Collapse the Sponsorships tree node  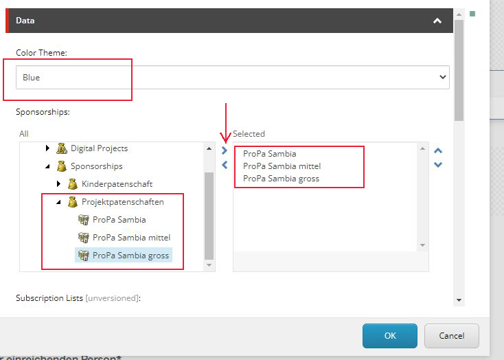point(47,166)
